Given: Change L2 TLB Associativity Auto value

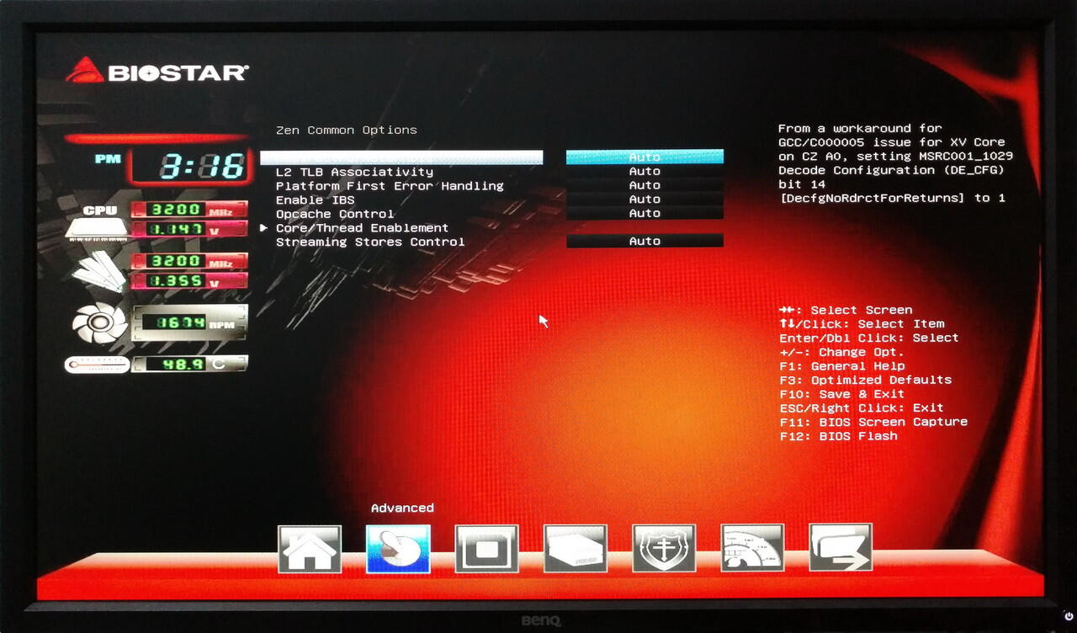Looking at the screenshot, I should point(645,172).
